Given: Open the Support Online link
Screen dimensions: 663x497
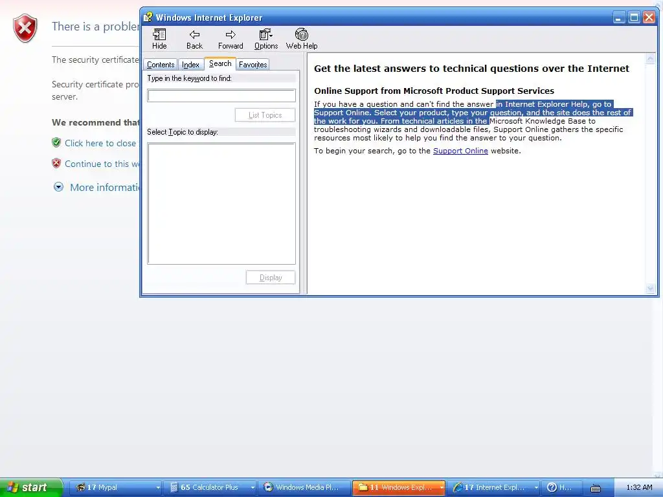Looking at the screenshot, I should [460, 151].
